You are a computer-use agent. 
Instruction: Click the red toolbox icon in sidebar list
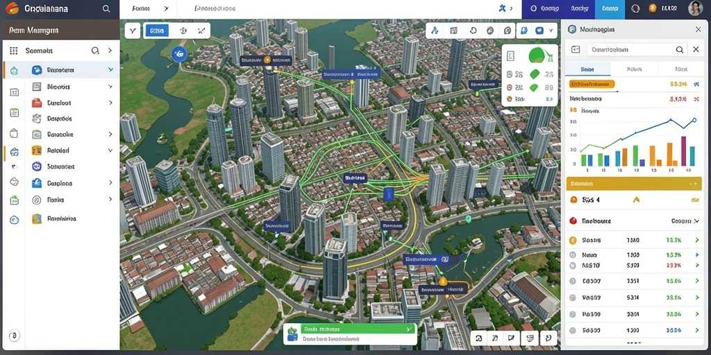click(x=37, y=103)
